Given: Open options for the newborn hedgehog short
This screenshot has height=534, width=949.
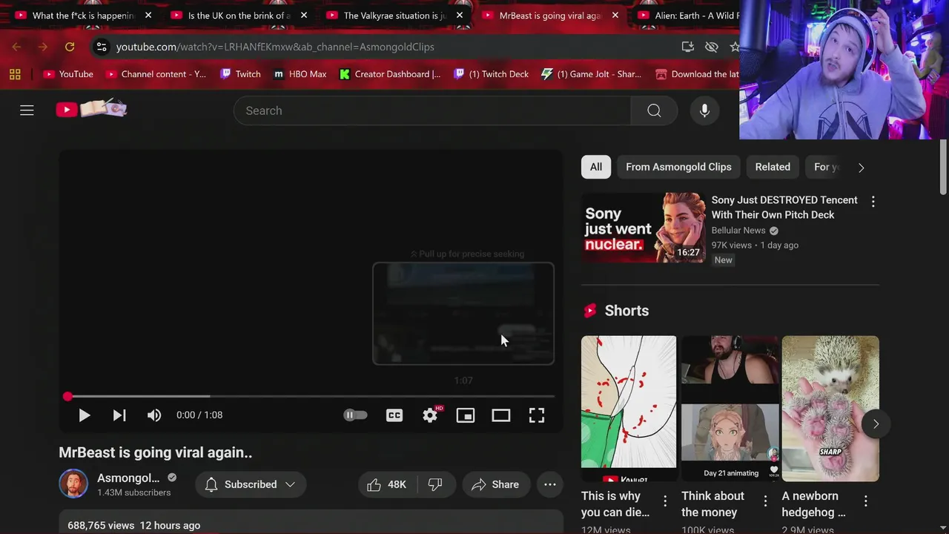Looking at the screenshot, I should (865, 501).
